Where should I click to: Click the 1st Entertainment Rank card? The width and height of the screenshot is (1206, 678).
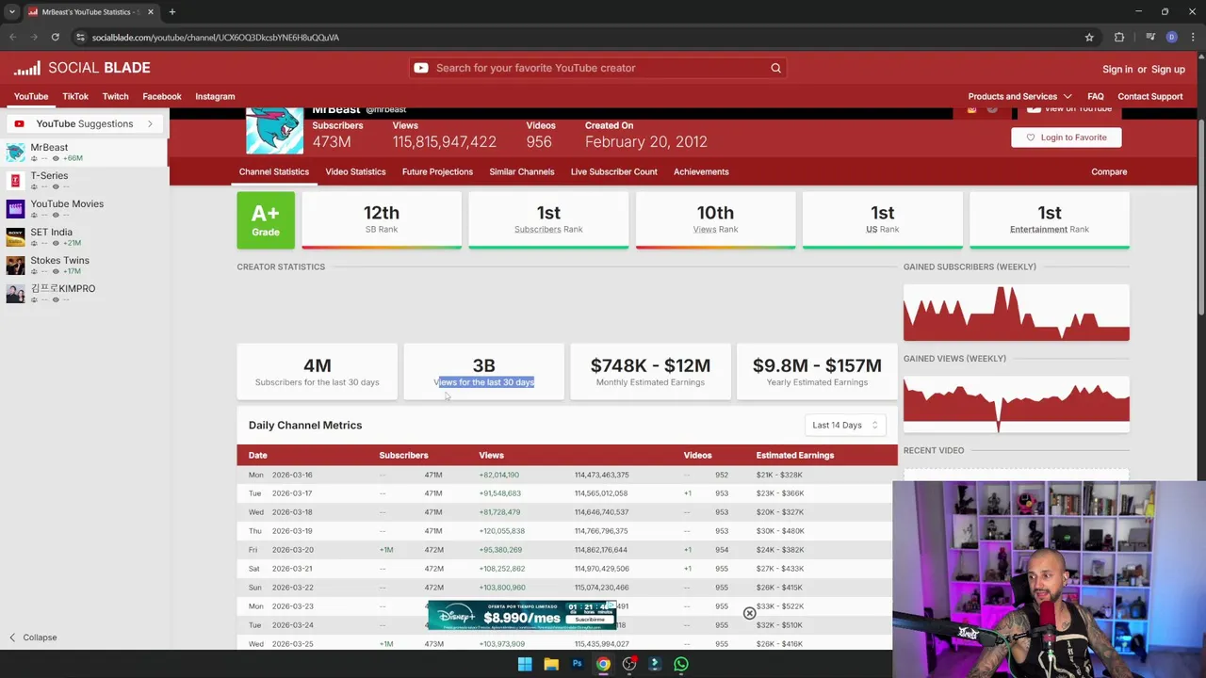[x=1050, y=220]
